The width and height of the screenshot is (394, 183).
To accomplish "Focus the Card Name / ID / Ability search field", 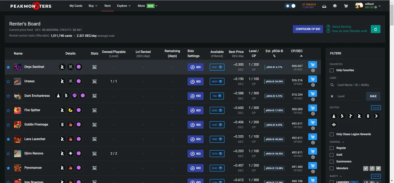I will coord(356,85).
